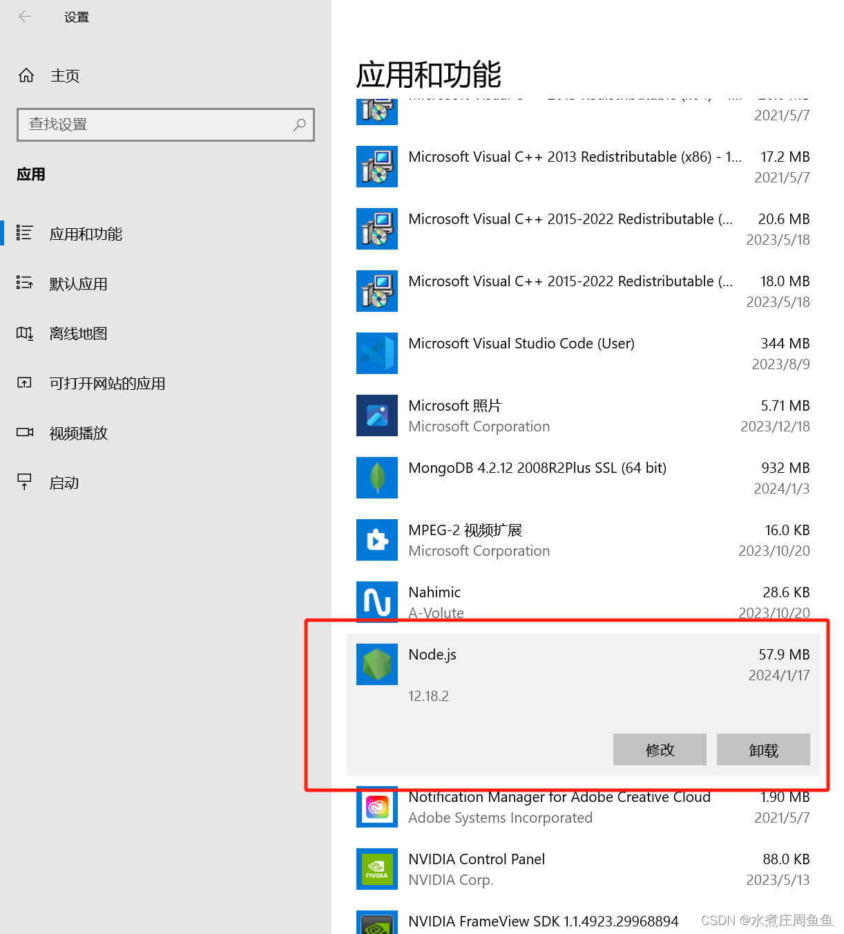Click the 卸载 button for Node.js
The image size is (844, 934).
point(763,749)
